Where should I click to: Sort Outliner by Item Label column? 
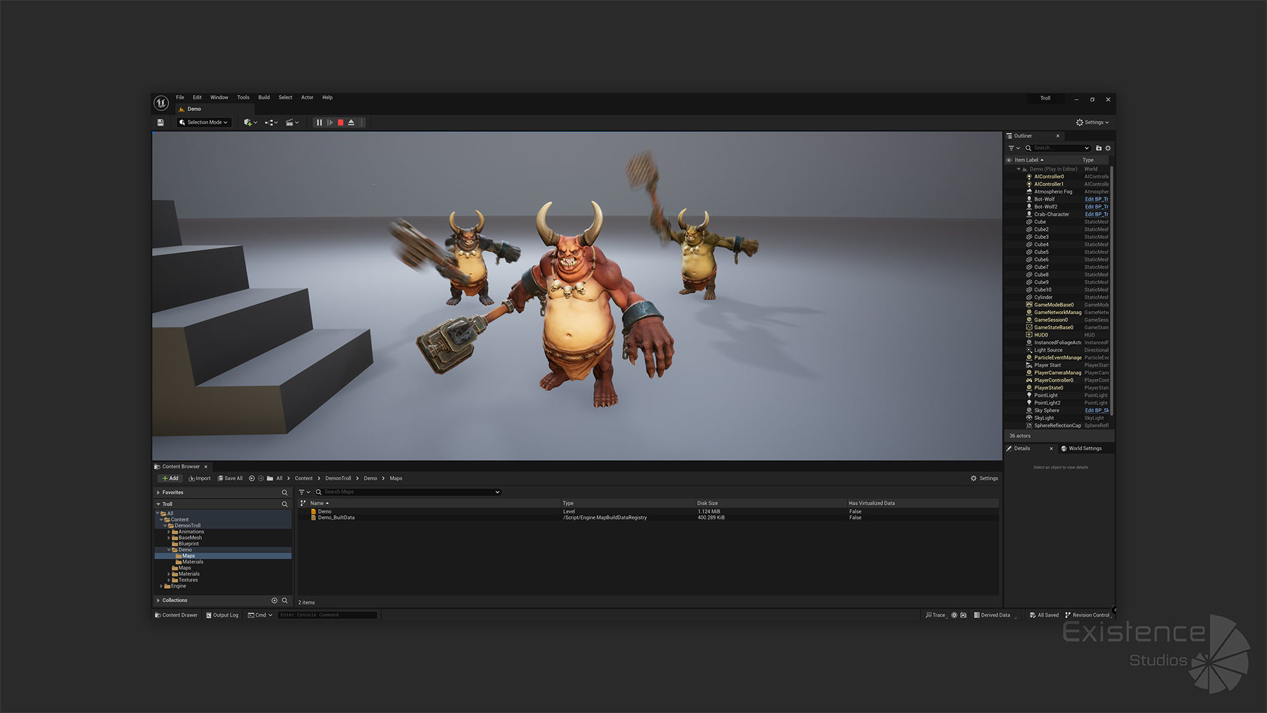1029,160
